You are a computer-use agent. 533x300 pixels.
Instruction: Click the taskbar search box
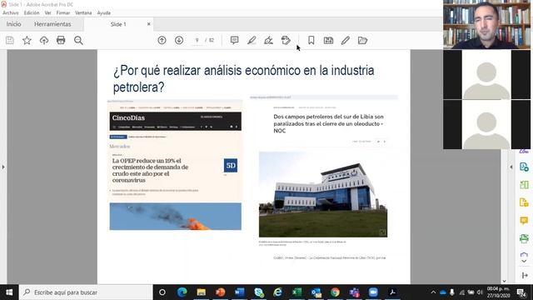(86, 292)
